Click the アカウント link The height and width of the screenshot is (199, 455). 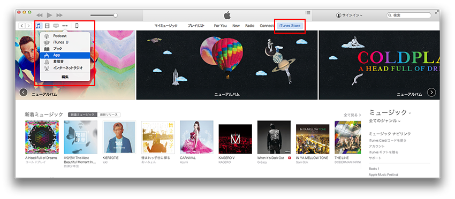[x=377, y=146]
